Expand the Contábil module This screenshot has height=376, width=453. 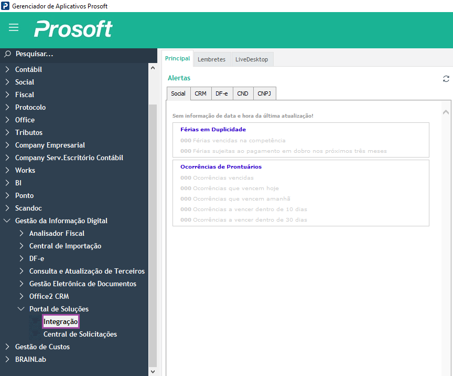(7, 69)
